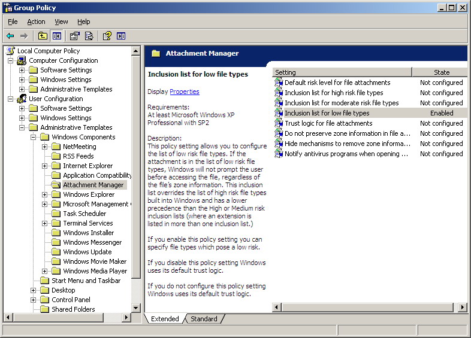Sort policies by the State column header

pyautogui.click(x=440, y=72)
